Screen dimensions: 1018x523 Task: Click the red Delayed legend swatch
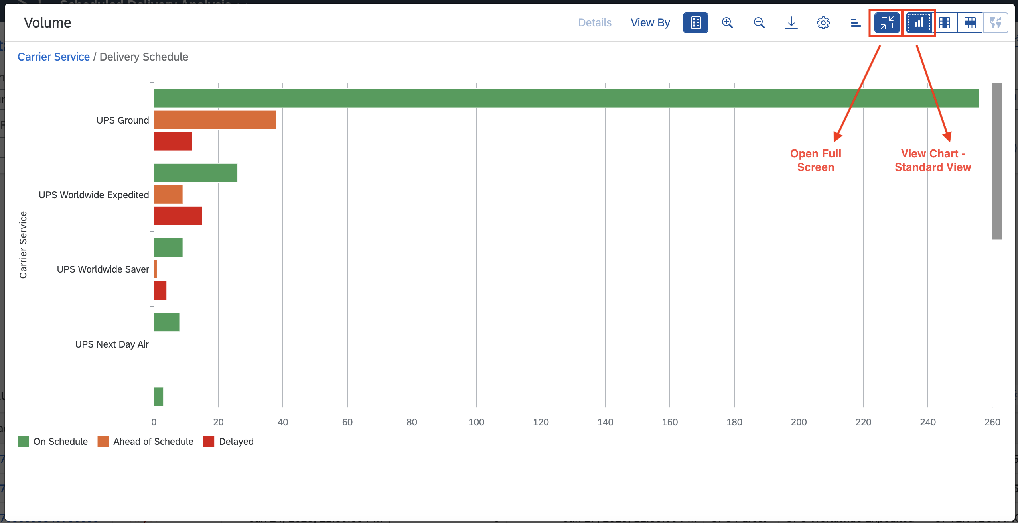(209, 441)
